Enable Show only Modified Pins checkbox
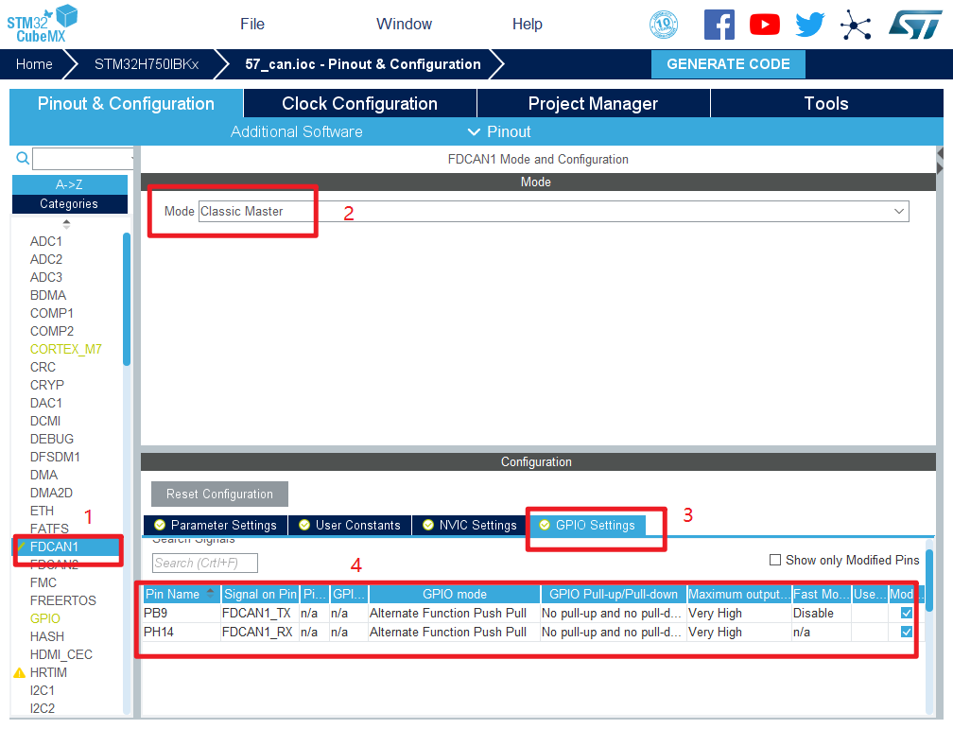Screen dimensions: 953x729 coord(775,560)
